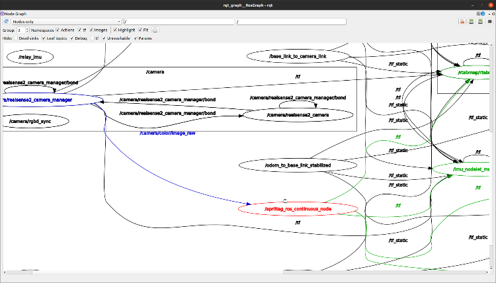Uncheck the Leaf topics hide option
The height and width of the screenshot is (283, 496).
(44, 38)
